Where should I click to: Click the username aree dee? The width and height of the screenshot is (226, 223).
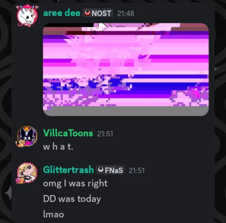[62, 13]
